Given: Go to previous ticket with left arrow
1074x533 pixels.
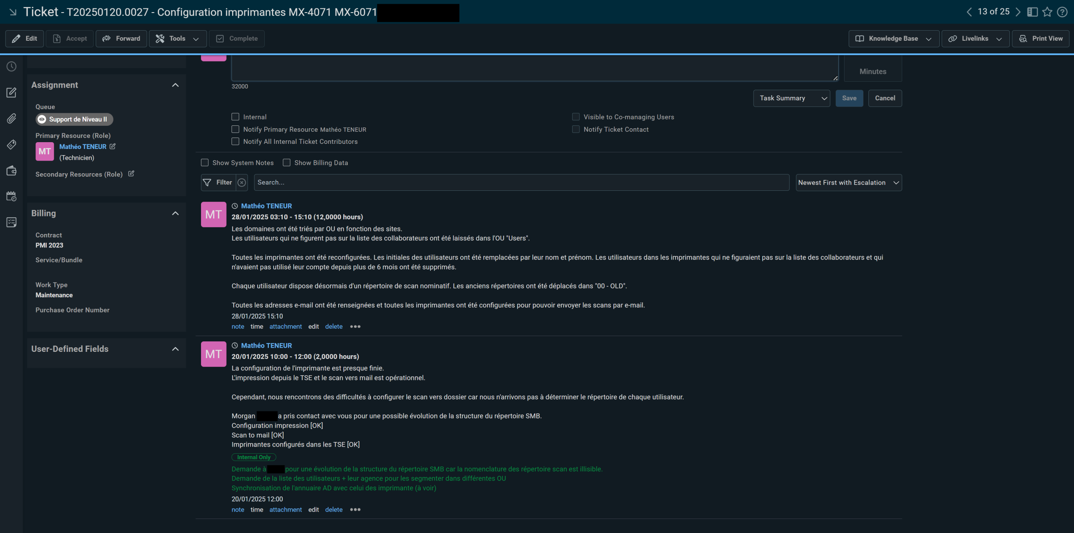Looking at the screenshot, I should click(969, 12).
